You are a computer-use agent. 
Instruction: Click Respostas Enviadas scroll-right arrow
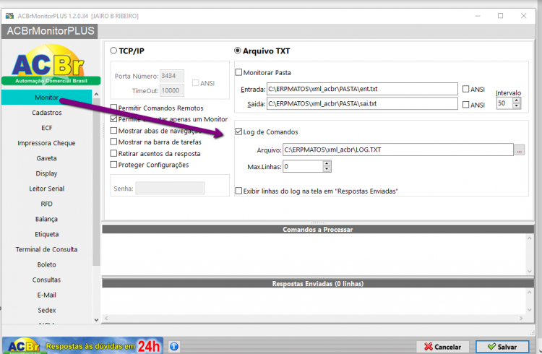[521, 318]
